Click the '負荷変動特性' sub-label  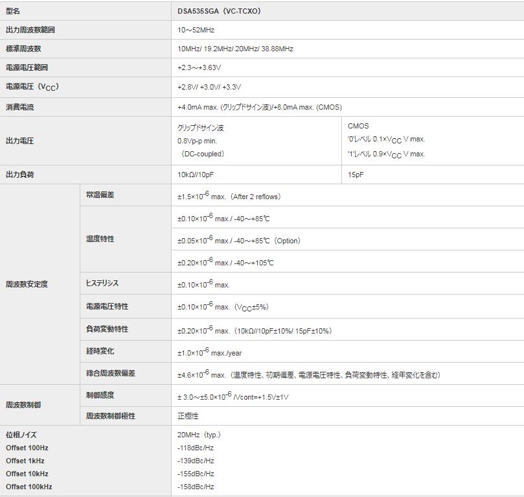(107, 329)
